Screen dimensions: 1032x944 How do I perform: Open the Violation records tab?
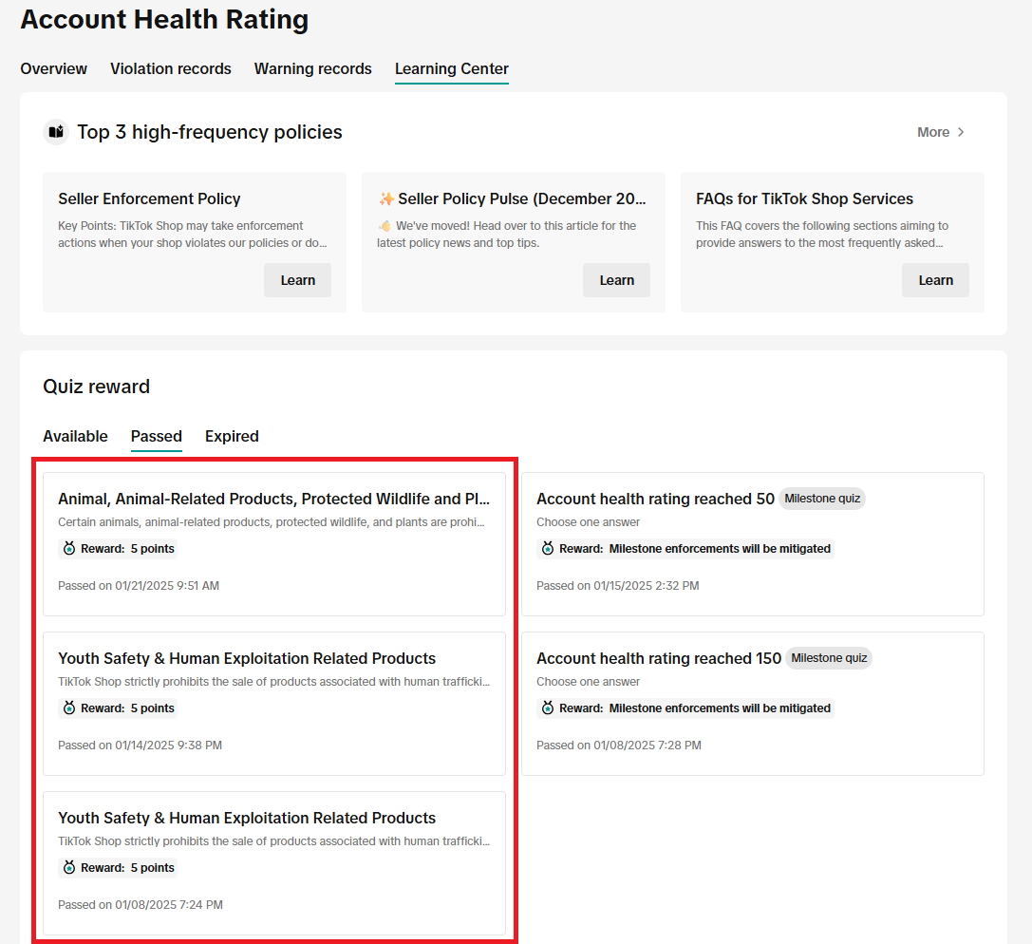tap(171, 68)
